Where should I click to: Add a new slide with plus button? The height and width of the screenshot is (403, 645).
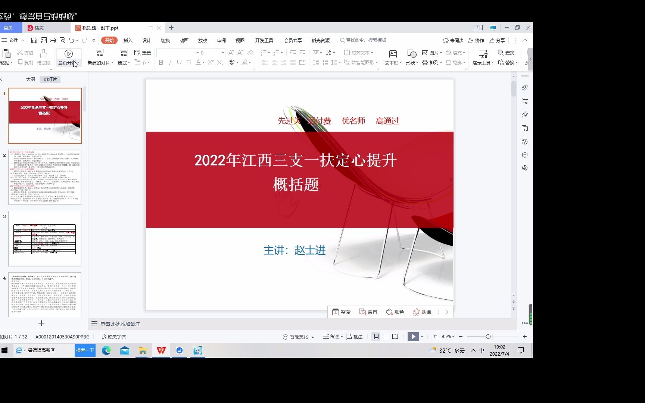[41, 323]
